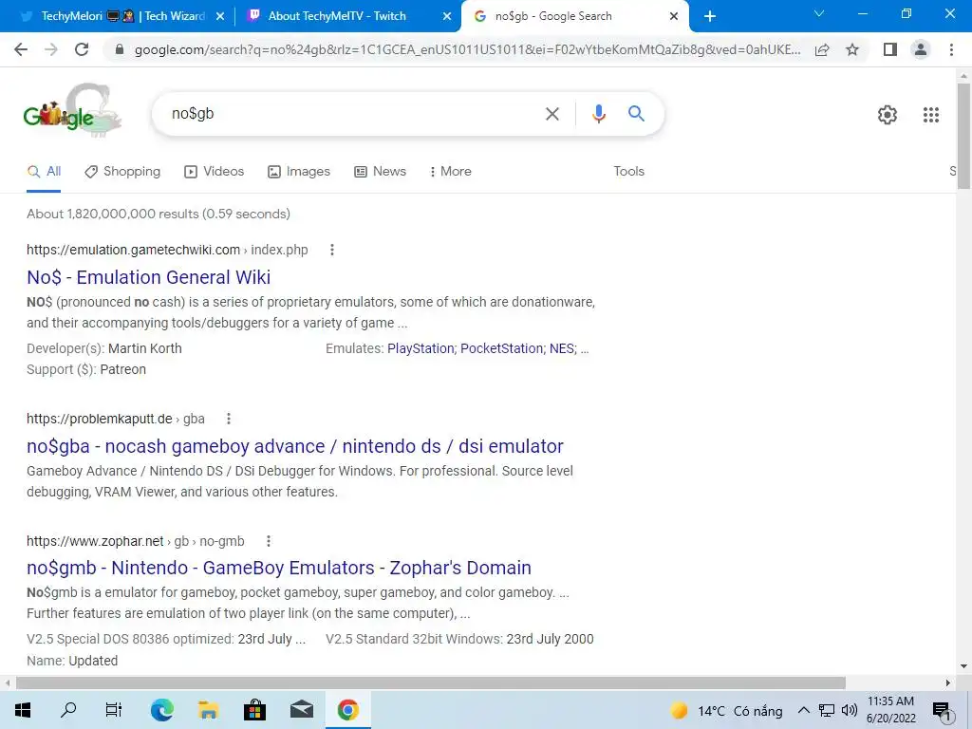Open weather widget showing 14°C
Viewport: 972px width, 729px height.
tap(725, 710)
